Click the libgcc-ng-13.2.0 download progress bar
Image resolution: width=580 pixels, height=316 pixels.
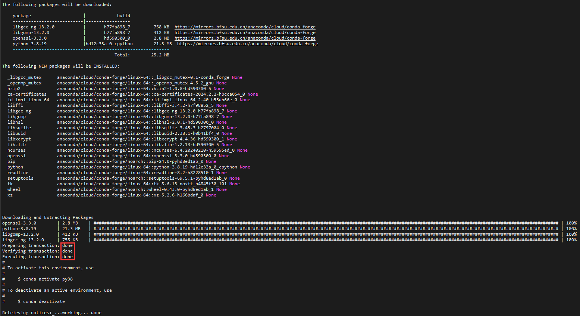[x=326, y=240]
